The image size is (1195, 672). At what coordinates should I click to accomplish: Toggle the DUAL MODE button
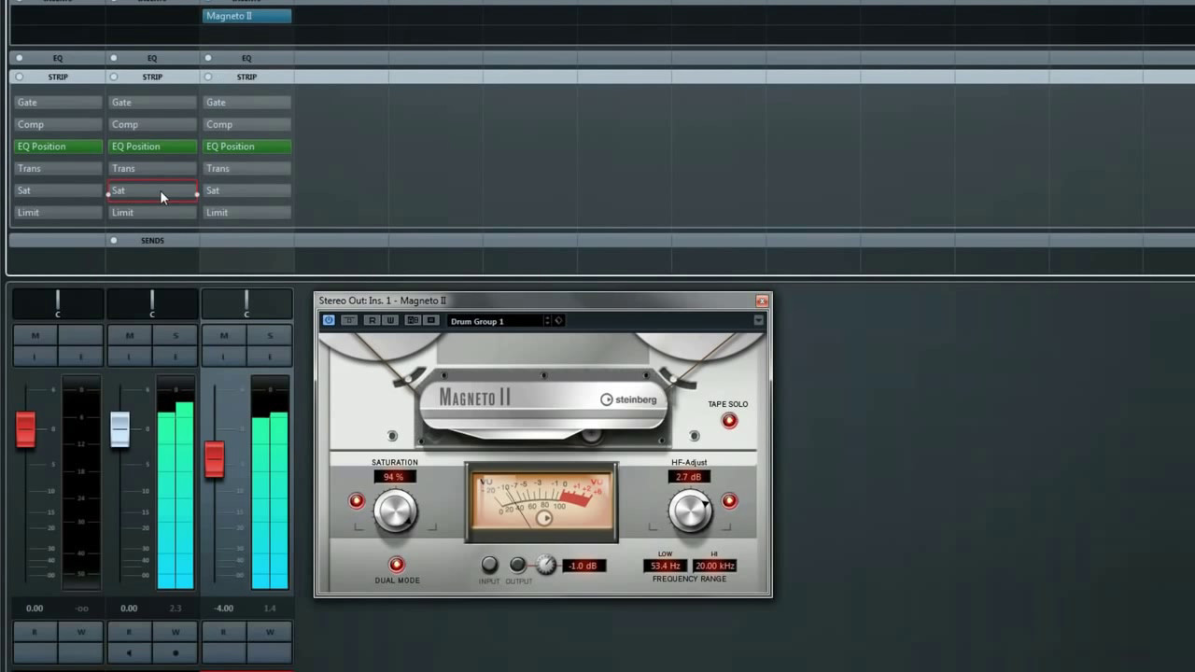(397, 565)
